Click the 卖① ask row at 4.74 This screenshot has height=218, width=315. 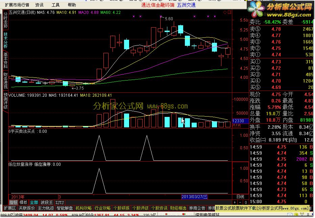click(282, 55)
